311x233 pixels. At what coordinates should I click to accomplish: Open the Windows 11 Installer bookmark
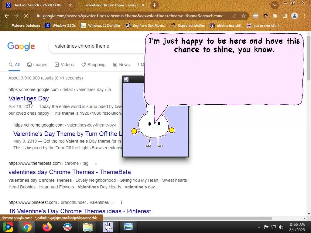tap(101, 25)
